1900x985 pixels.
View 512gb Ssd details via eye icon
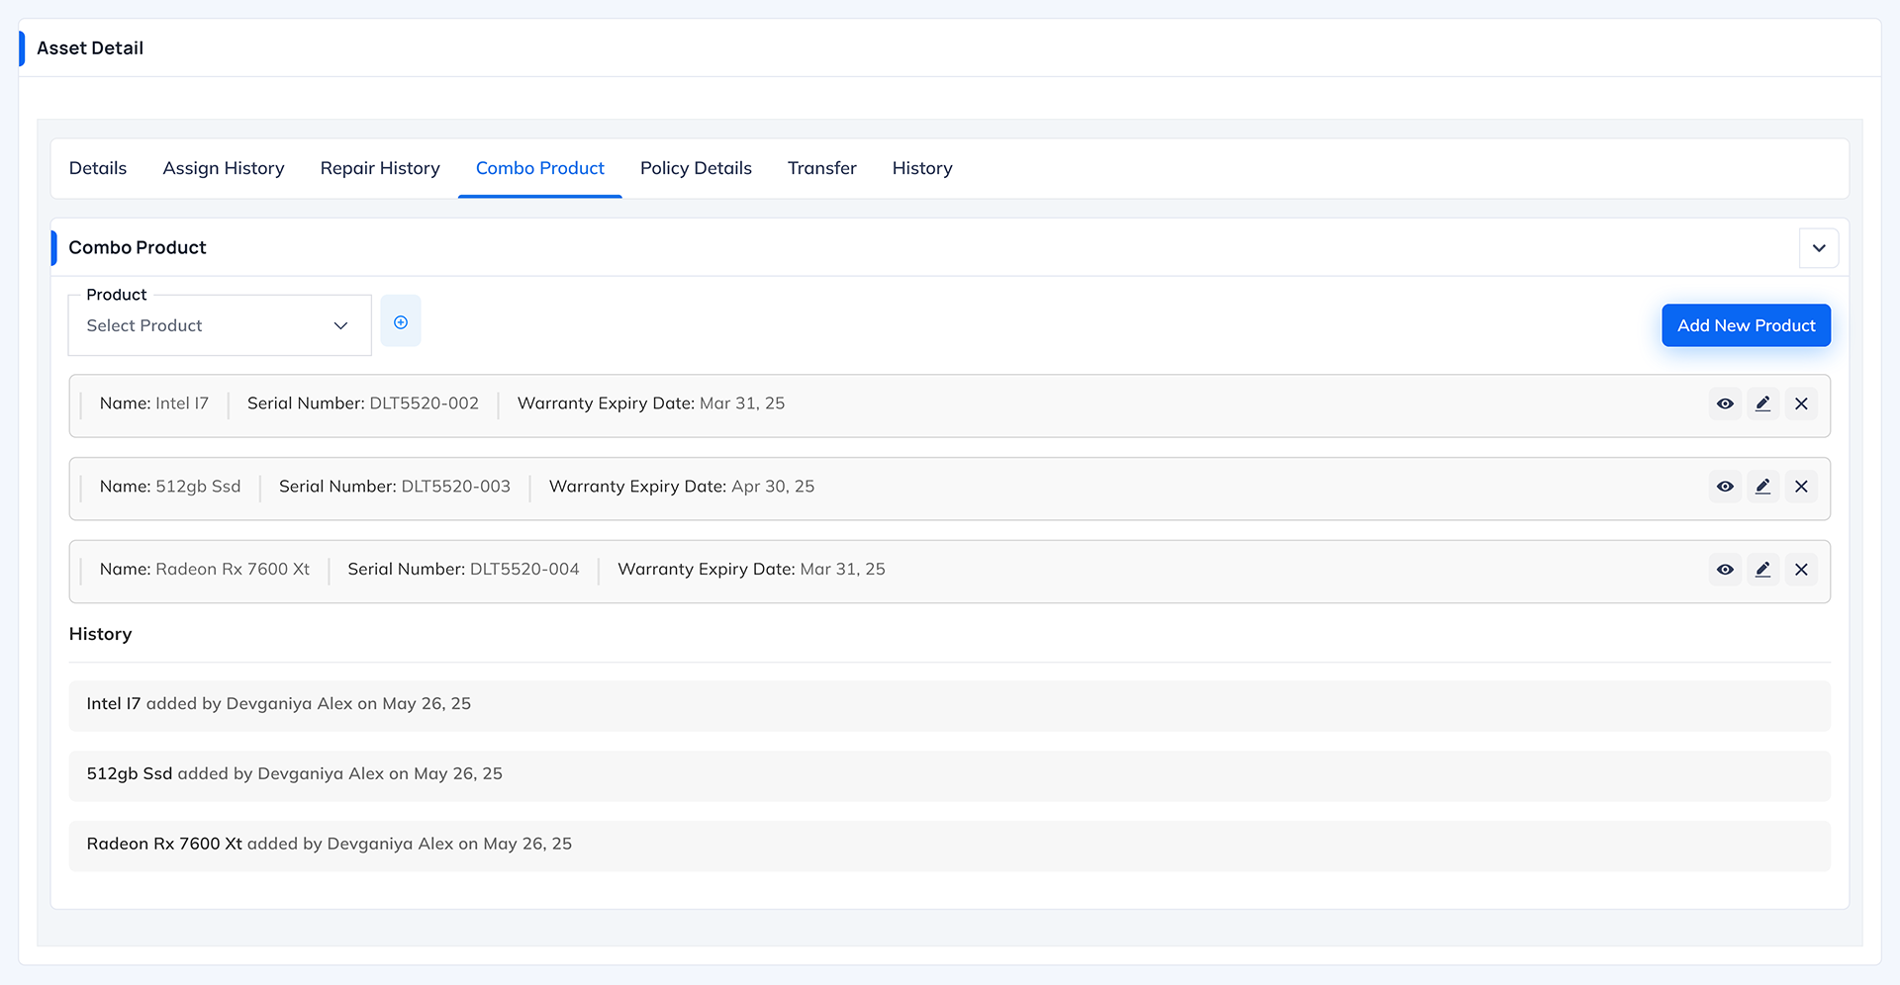click(x=1725, y=487)
